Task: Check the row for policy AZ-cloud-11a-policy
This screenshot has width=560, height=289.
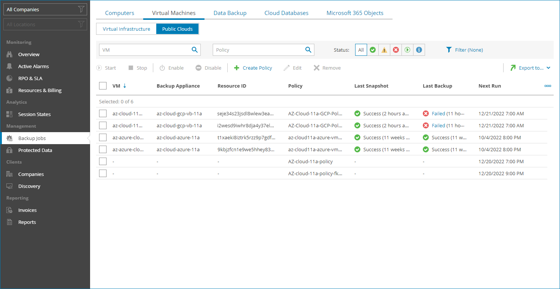Action: pos(103,161)
